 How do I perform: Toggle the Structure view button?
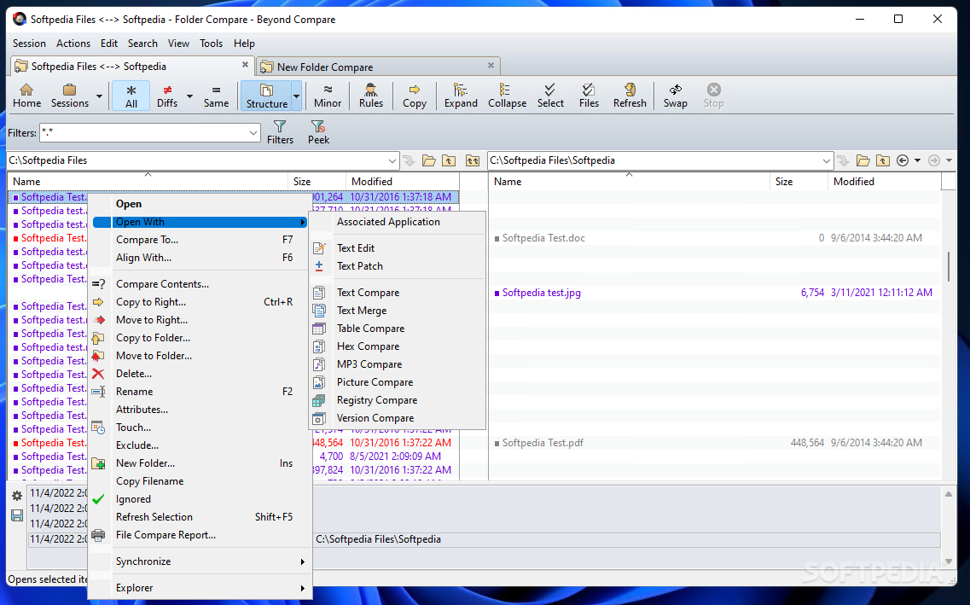267,96
